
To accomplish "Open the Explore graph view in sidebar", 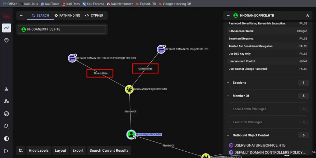I will pos(6,28).
